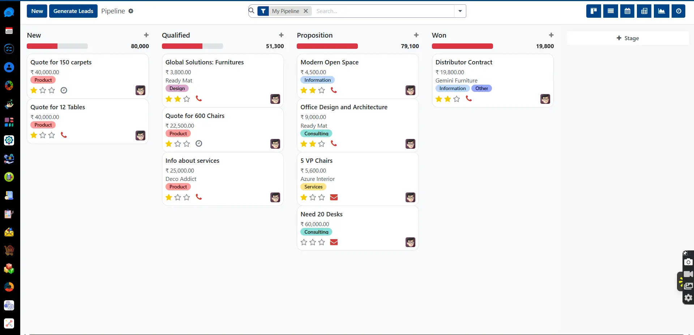Viewport: 694px width, 335px height.
Task: Click the New button
Action: (37, 11)
